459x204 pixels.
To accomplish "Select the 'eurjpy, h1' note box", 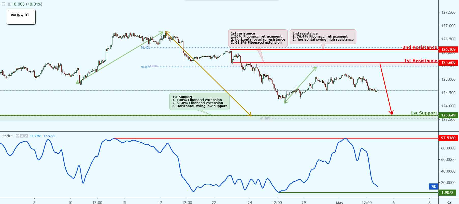I will [x=21, y=17].
